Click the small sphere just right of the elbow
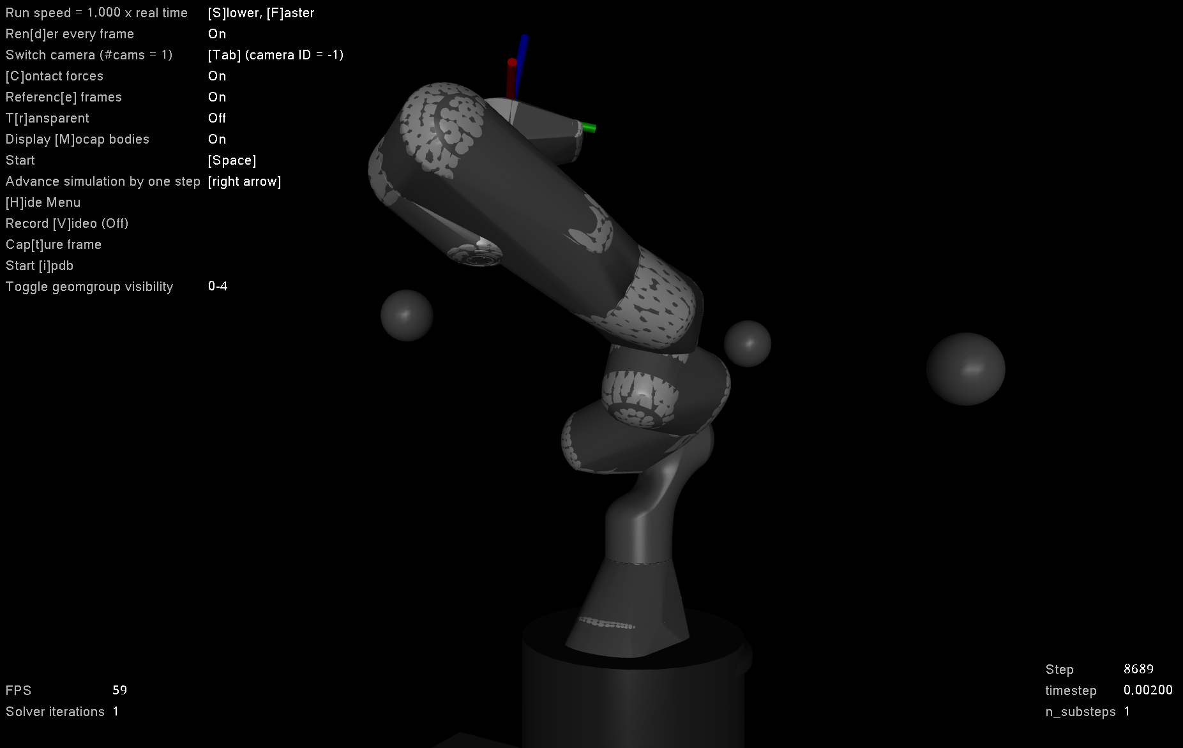Viewport: 1183px width, 748px height. coord(748,344)
